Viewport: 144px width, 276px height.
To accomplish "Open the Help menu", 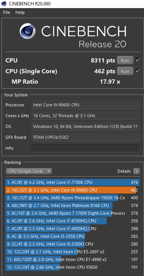I will (x=20, y=12).
